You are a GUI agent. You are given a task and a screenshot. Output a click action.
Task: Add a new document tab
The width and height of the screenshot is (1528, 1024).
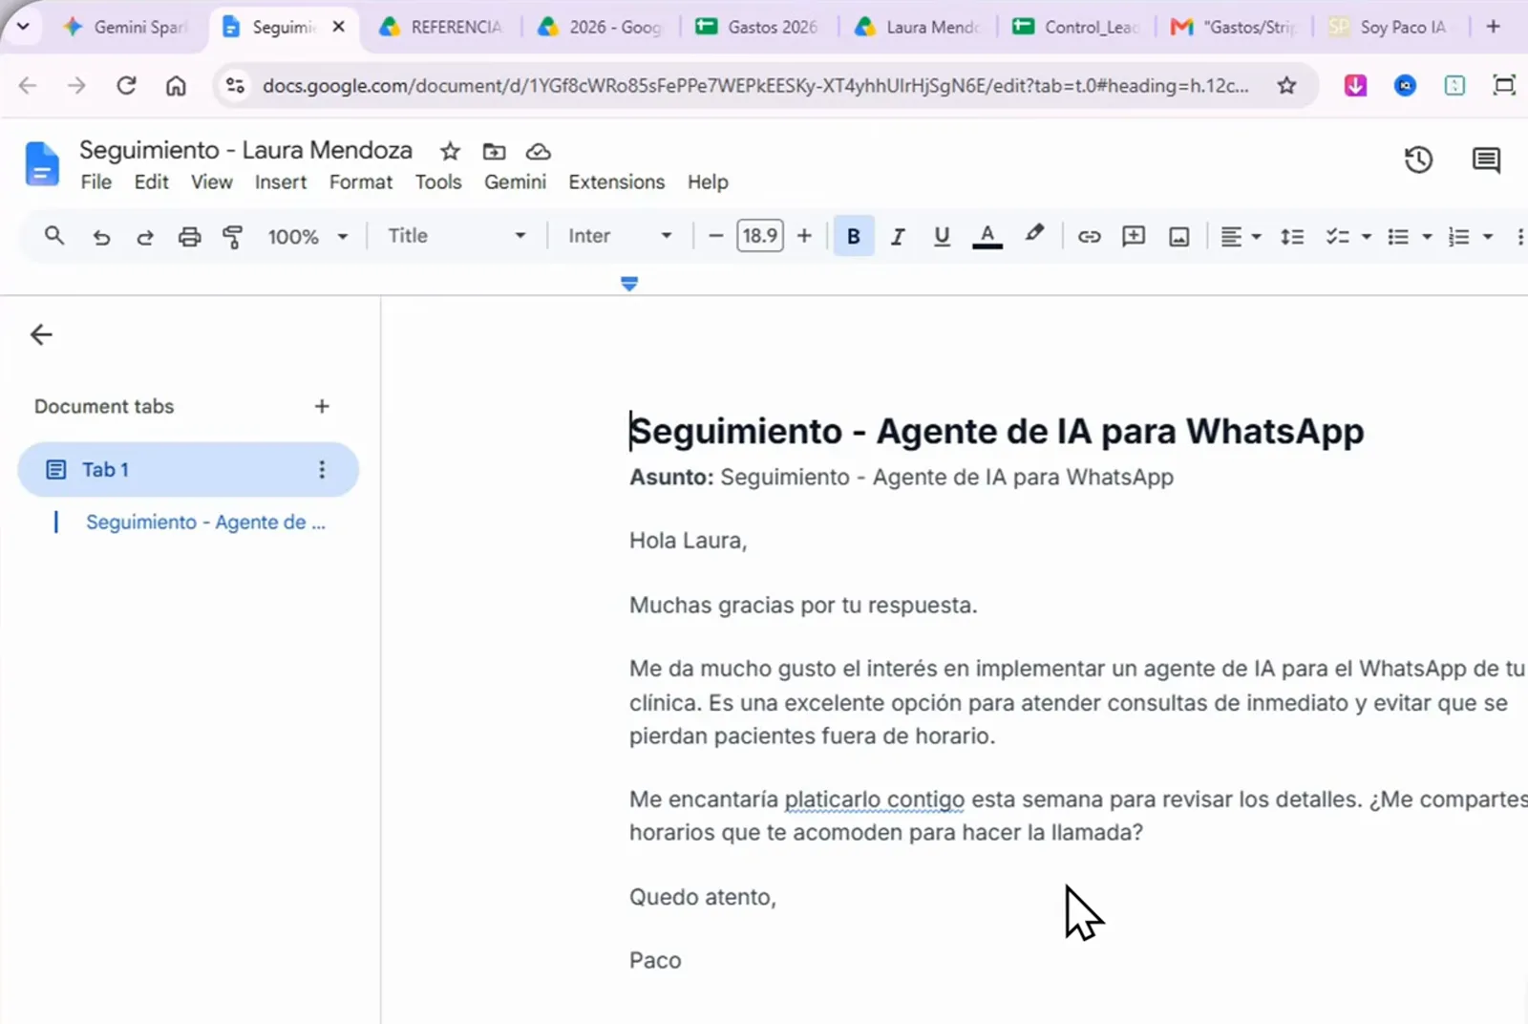coord(322,406)
